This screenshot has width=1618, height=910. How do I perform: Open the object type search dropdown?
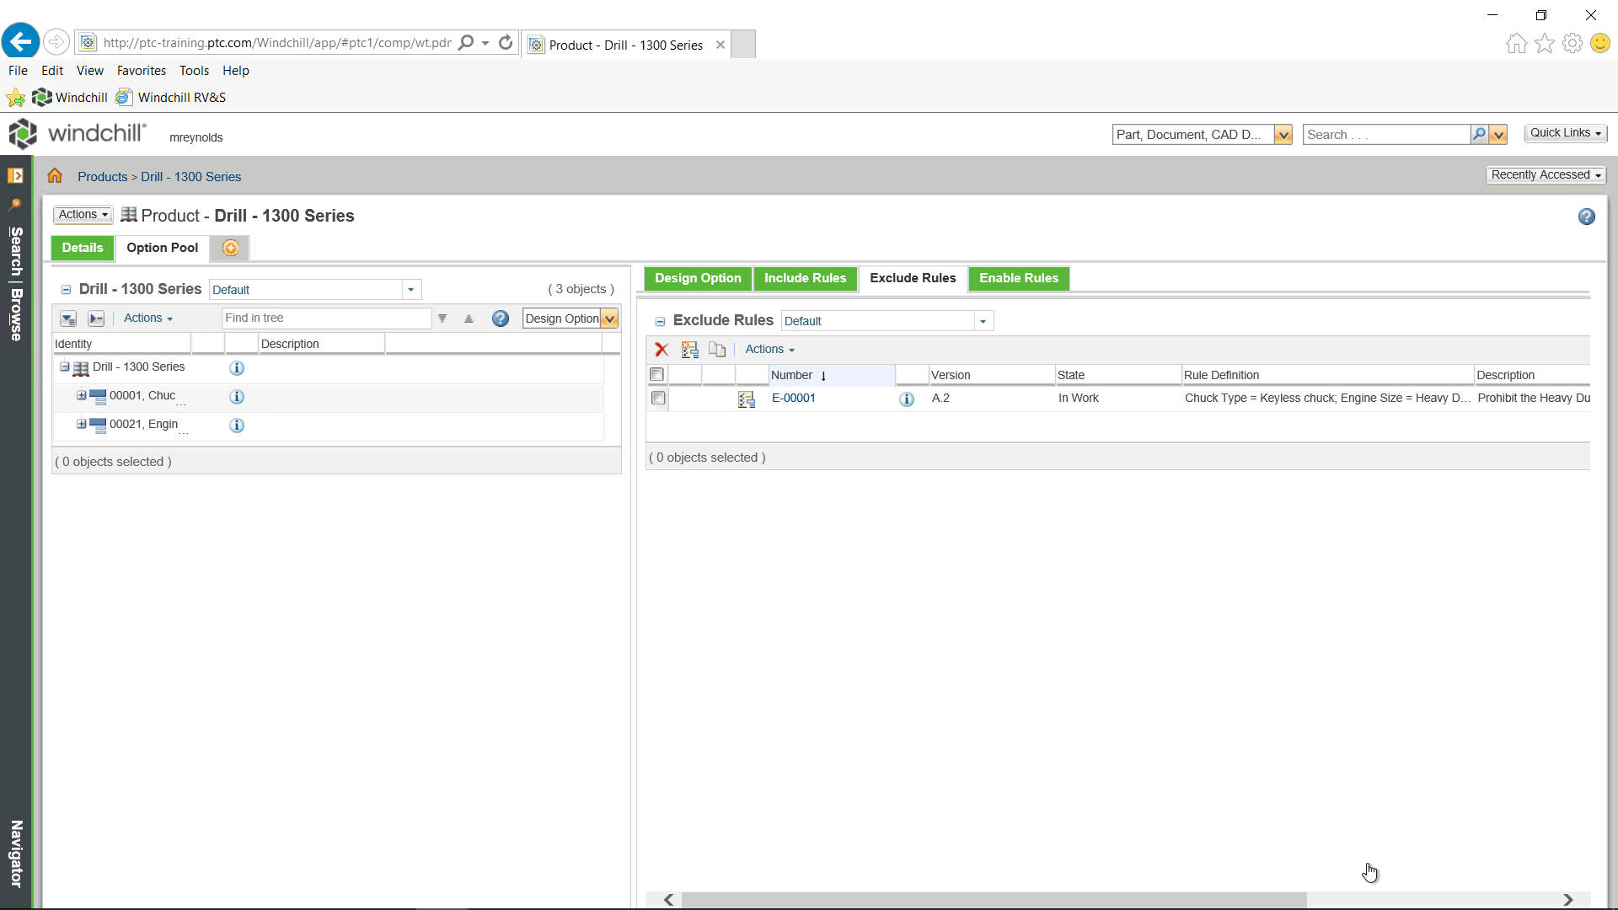pyautogui.click(x=1283, y=135)
